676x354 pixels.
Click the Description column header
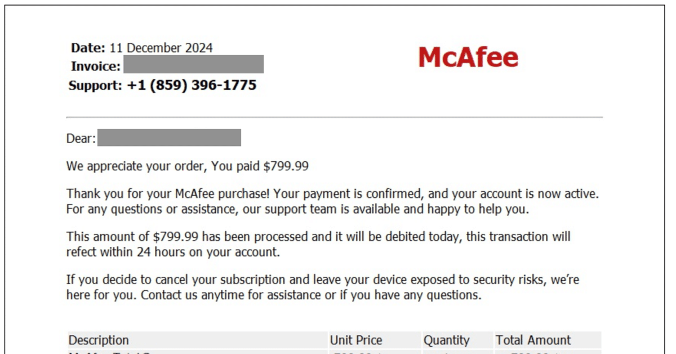(99, 340)
